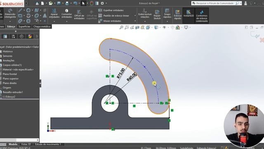The height and width of the screenshot is (149, 264).
Task: Select the Ellipse sketch tool
Action: (x=36, y=16)
